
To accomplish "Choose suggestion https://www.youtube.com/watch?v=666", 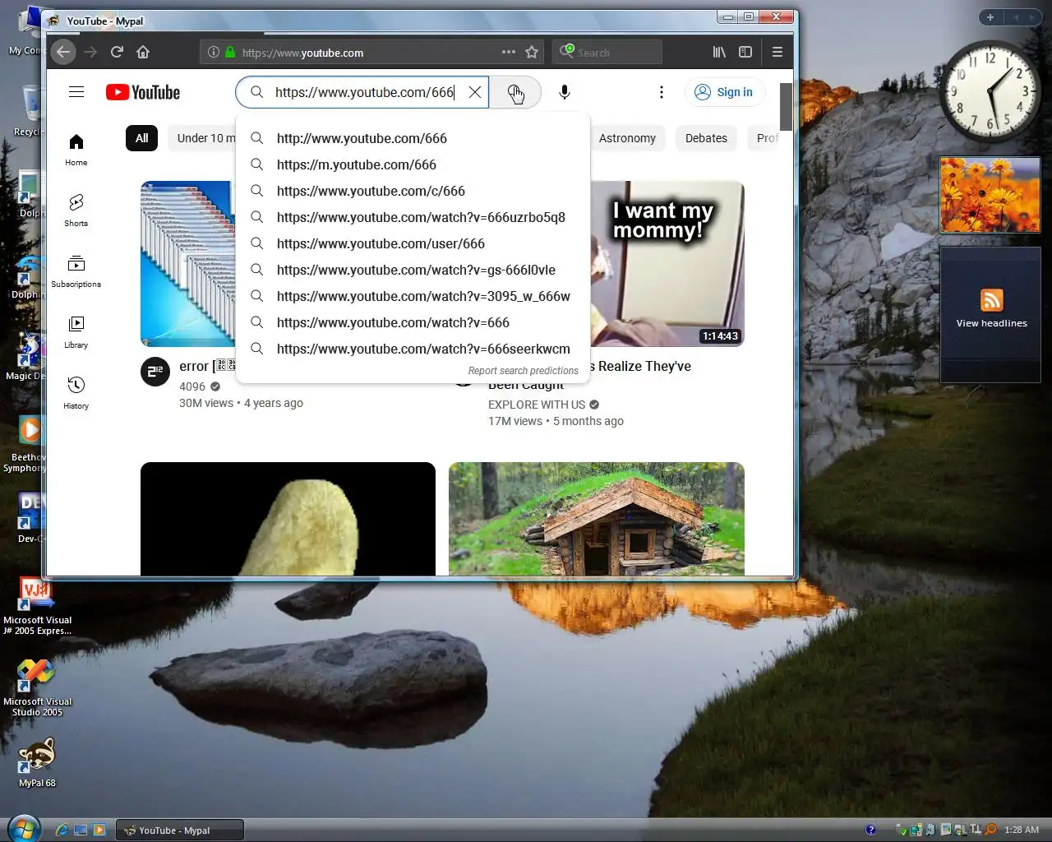I will pyautogui.click(x=413, y=322).
